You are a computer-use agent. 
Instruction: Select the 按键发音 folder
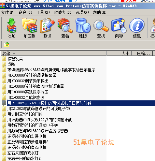pos(15,59)
